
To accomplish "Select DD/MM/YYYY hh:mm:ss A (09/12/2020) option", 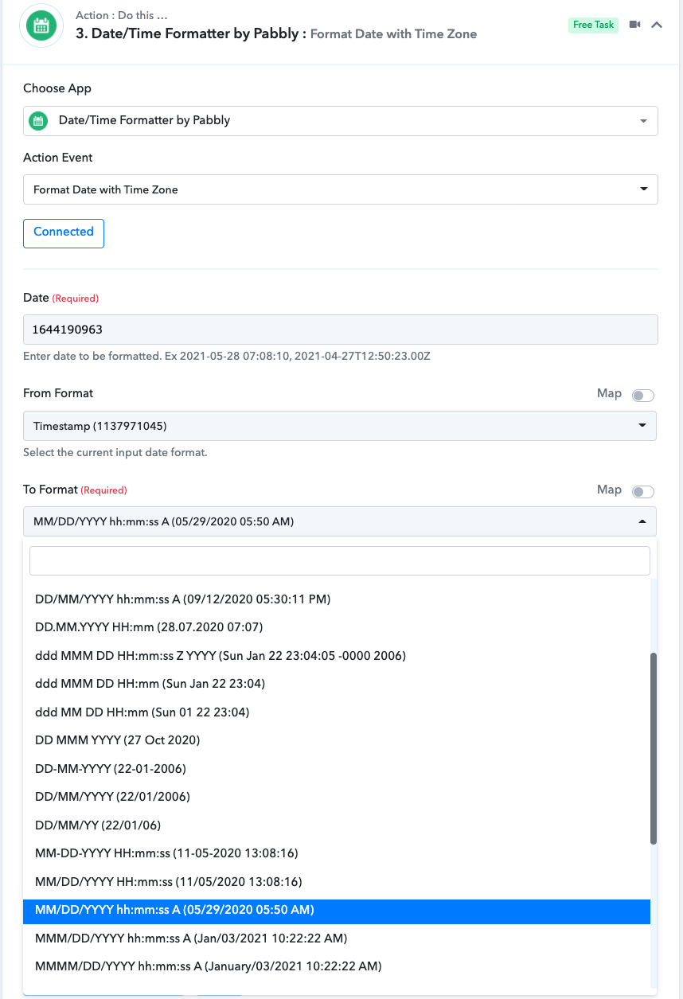I will pyautogui.click(x=337, y=599).
